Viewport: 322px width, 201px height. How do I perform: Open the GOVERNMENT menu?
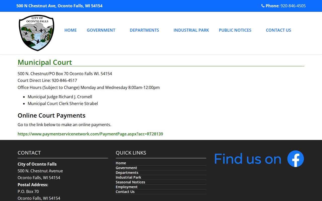[x=101, y=30]
